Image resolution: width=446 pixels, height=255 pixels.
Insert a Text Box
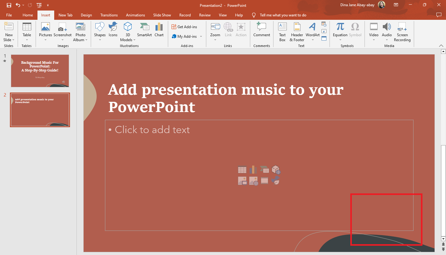point(282,31)
